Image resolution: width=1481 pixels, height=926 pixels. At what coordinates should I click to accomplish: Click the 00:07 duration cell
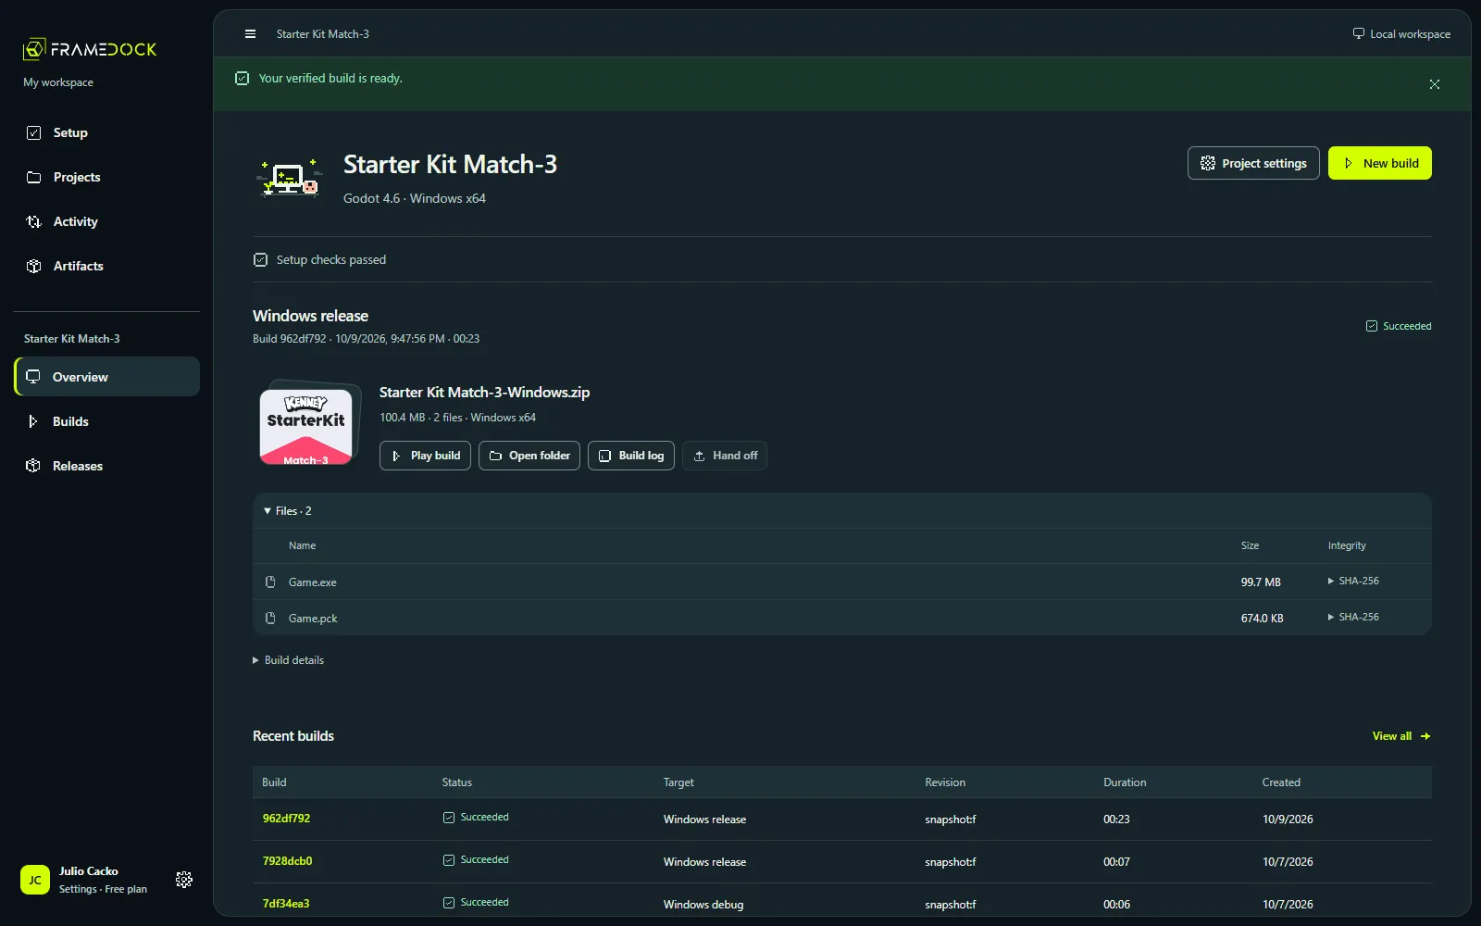tap(1116, 862)
